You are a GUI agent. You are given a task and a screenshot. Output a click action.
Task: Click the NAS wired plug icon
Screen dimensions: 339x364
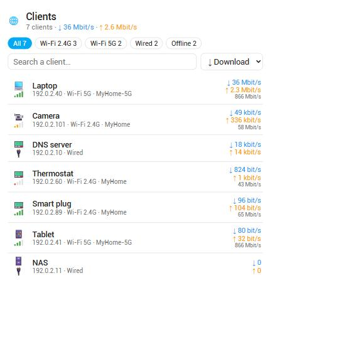click(x=19, y=271)
